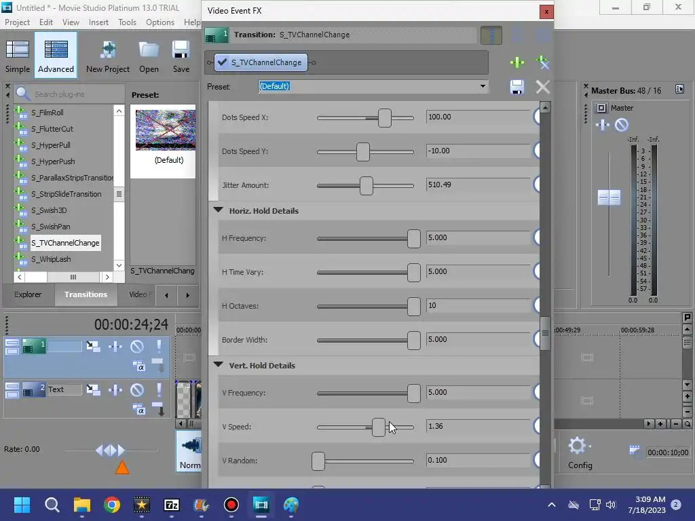
Task: Click the Dots Speed Y value field
Action: (478, 151)
